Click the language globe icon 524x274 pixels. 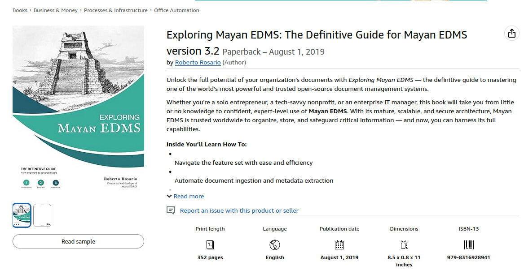pos(275,245)
